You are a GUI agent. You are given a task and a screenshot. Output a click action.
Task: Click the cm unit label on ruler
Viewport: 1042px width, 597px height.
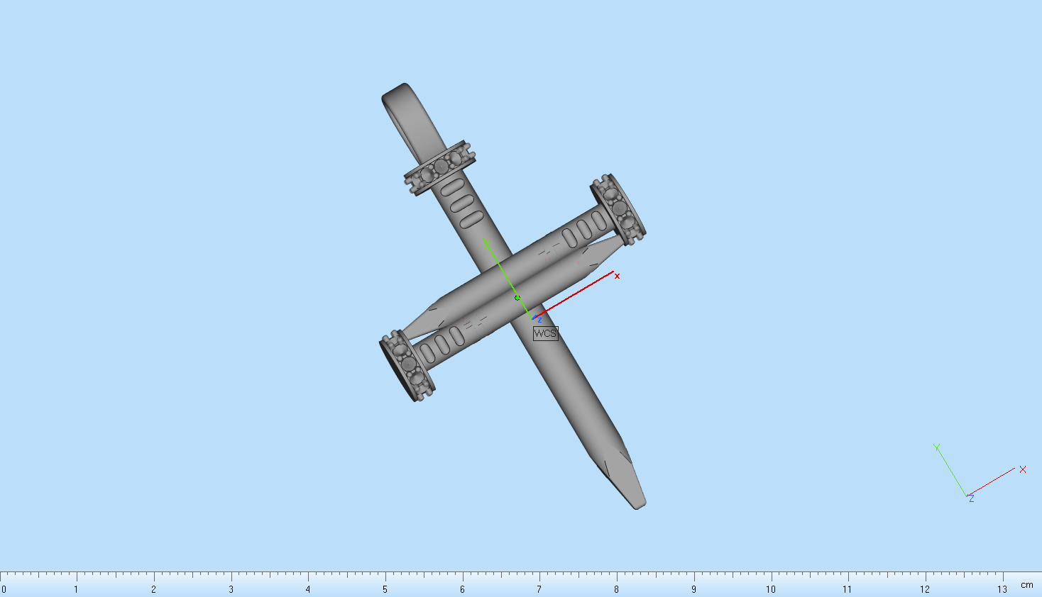(x=1027, y=585)
